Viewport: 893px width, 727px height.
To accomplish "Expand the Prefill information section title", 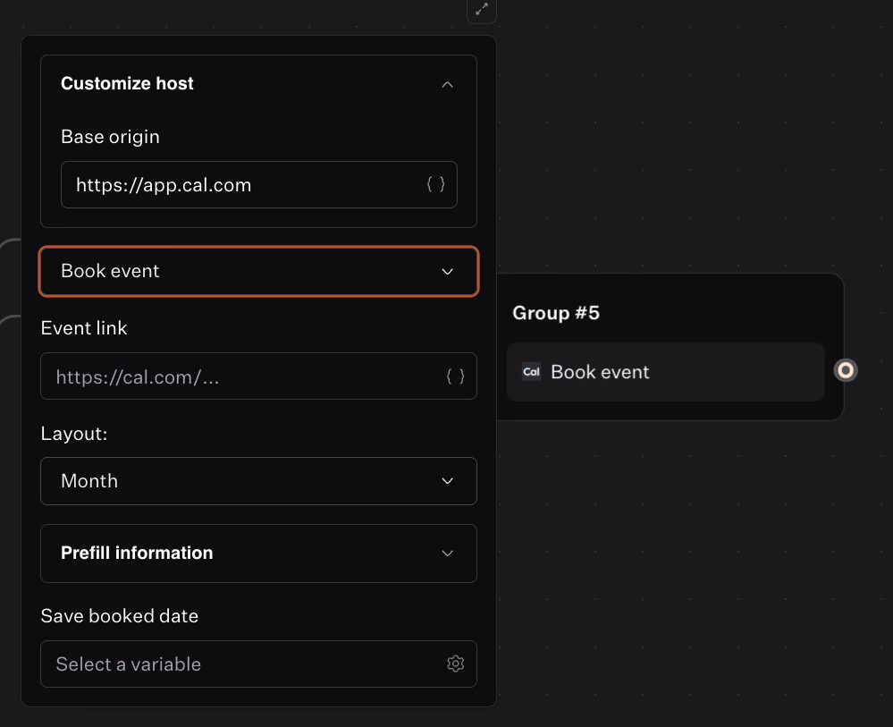I will (x=137, y=553).
